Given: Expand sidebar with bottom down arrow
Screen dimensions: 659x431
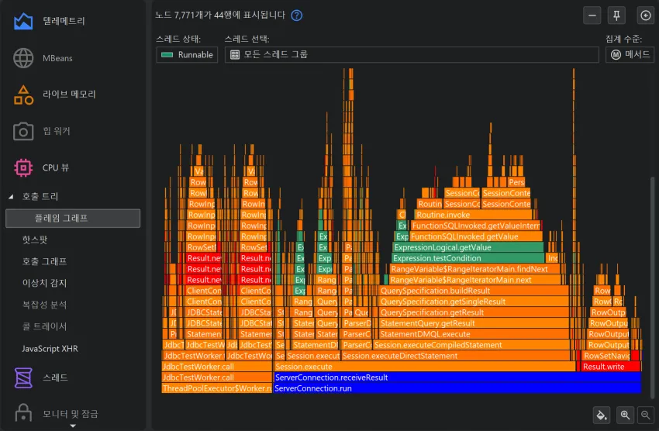Looking at the screenshot, I should 73,426.
